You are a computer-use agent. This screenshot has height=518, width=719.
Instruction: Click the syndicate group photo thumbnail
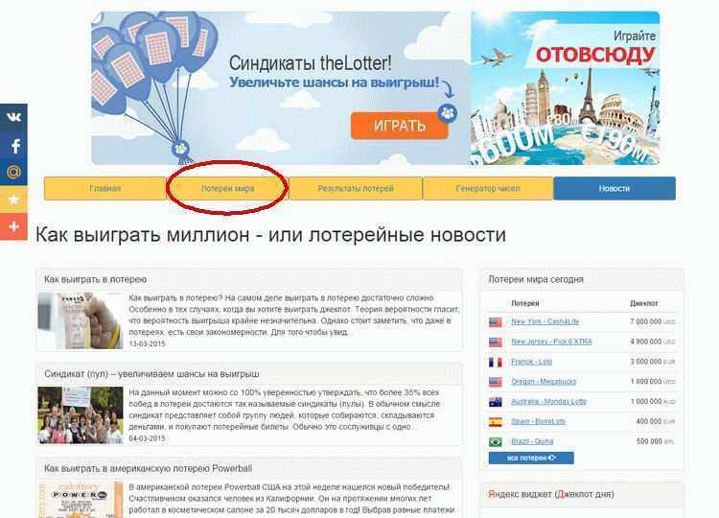(81, 415)
